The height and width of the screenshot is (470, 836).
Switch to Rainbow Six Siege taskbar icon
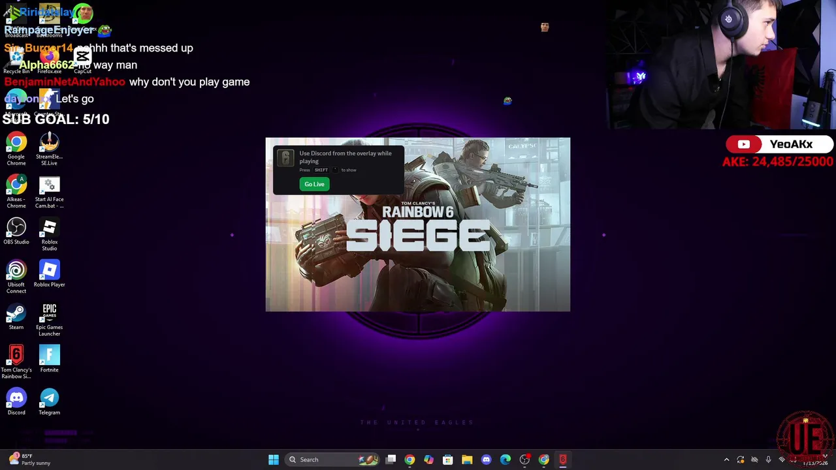click(563, 460)
